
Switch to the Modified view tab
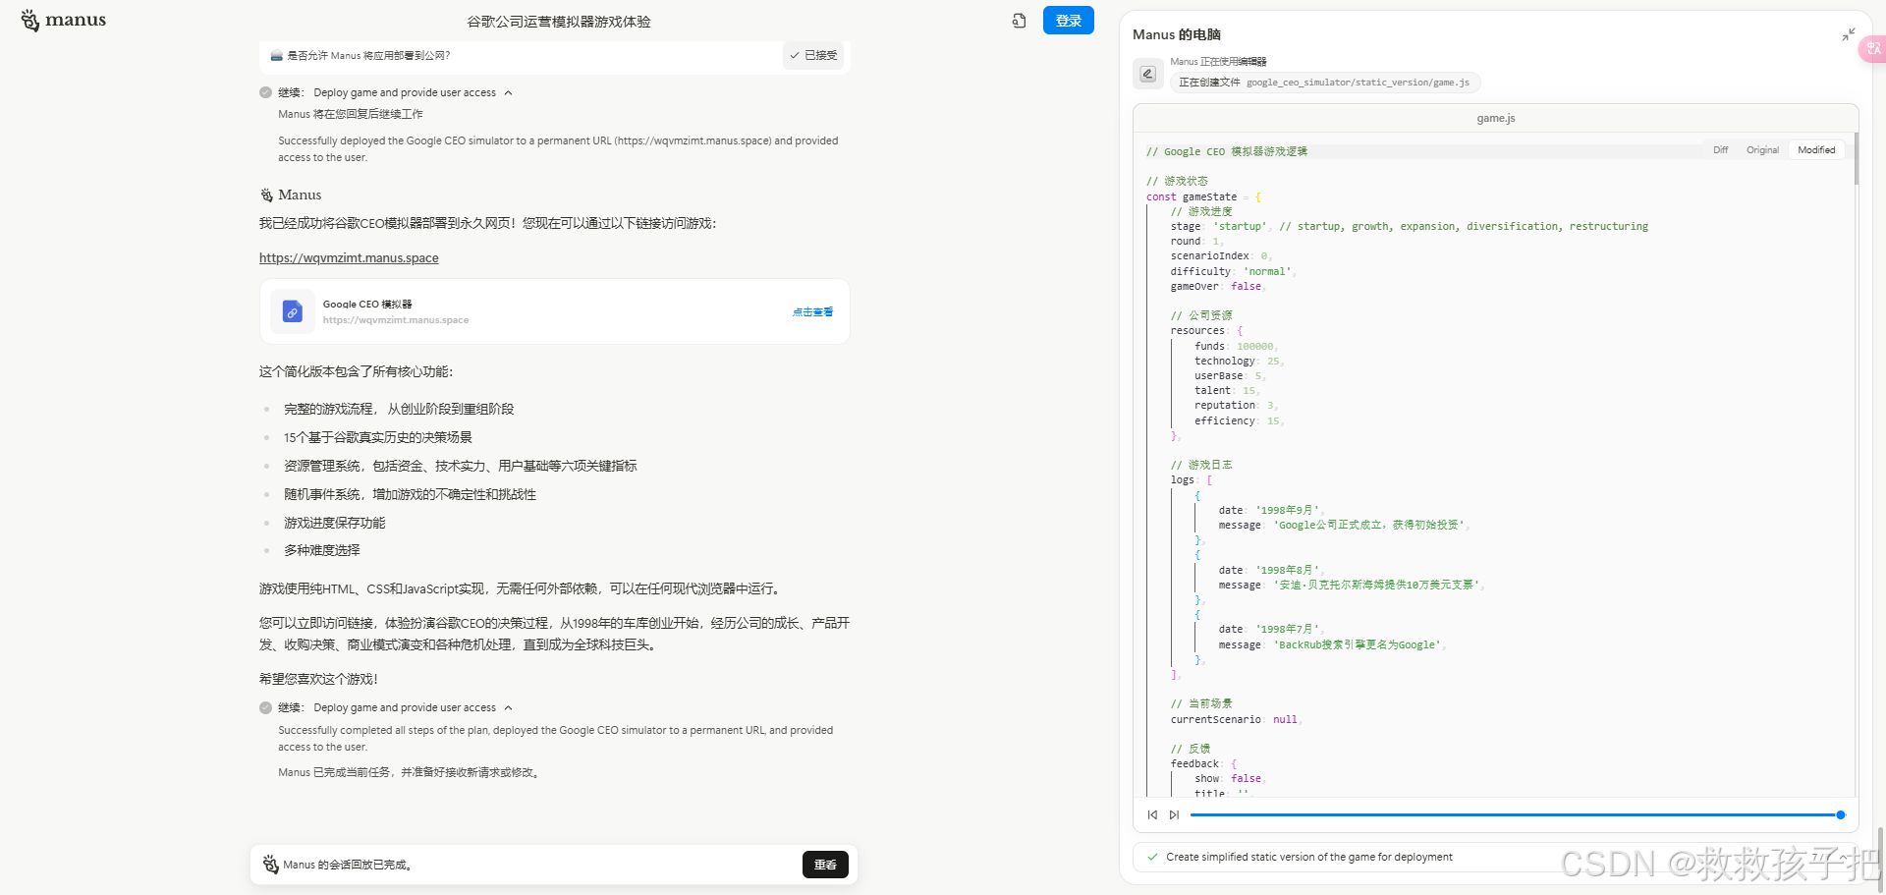point(1816,150)
